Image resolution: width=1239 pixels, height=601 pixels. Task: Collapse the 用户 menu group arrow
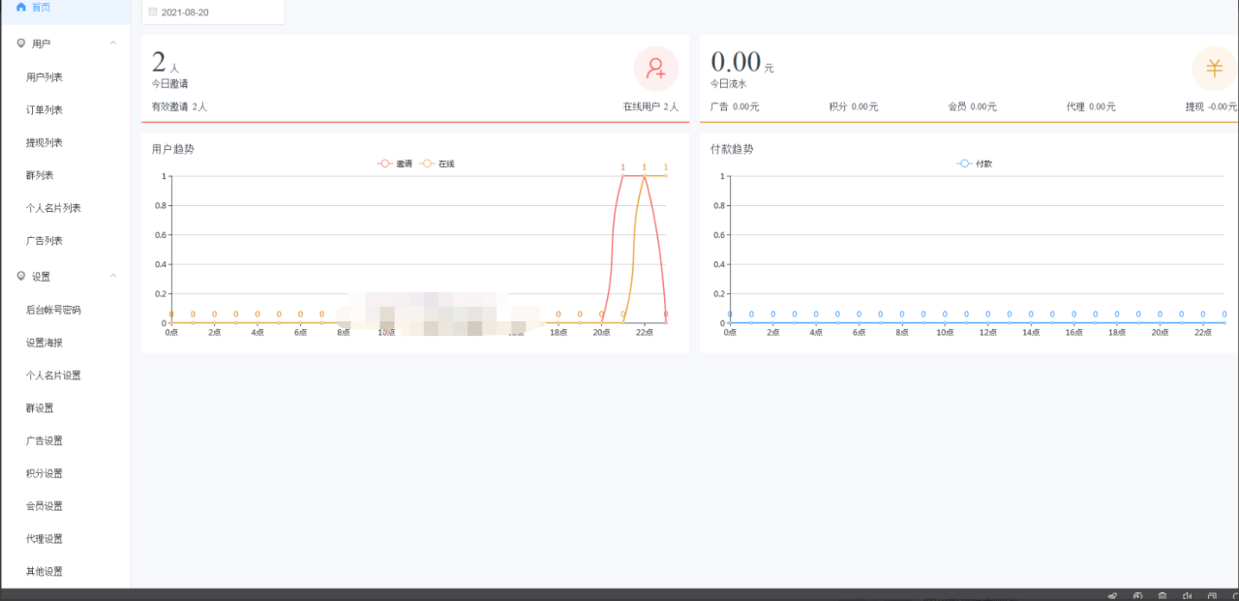click(113, 44)
